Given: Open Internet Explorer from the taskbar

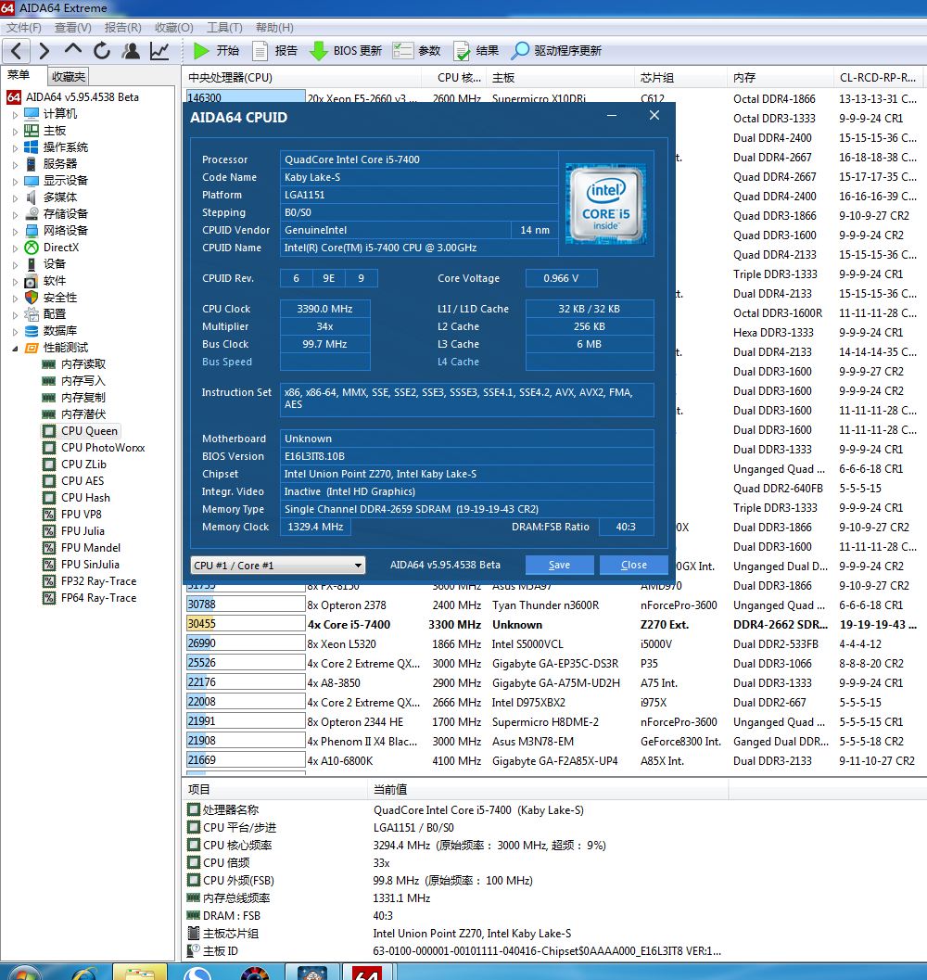Looking at the screenshot, I should 83,972.
